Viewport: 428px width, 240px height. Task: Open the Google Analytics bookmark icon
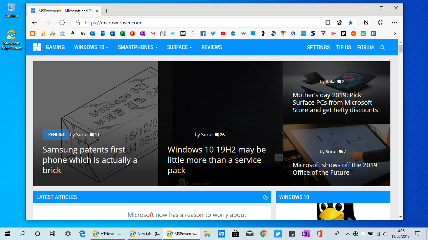tap(42, 33)
